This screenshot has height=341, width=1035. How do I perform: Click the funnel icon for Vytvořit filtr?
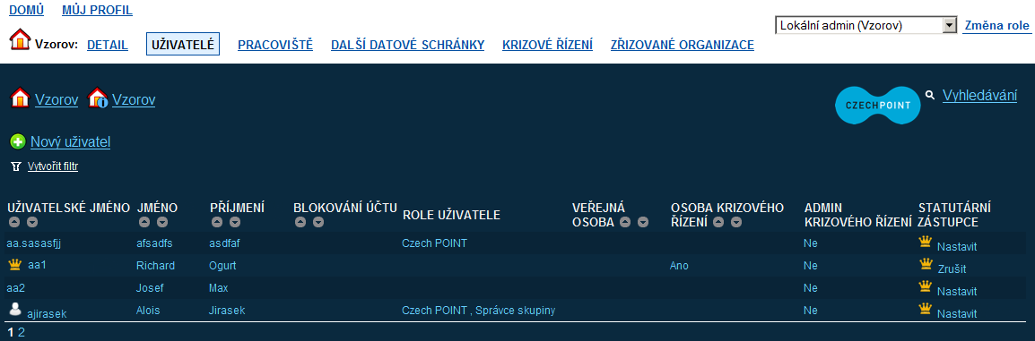point(16,166)
